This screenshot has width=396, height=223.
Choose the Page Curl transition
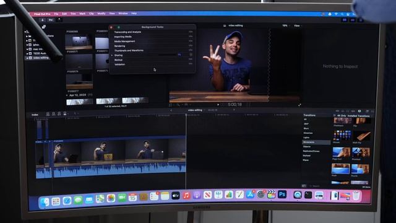coord(341,152)
